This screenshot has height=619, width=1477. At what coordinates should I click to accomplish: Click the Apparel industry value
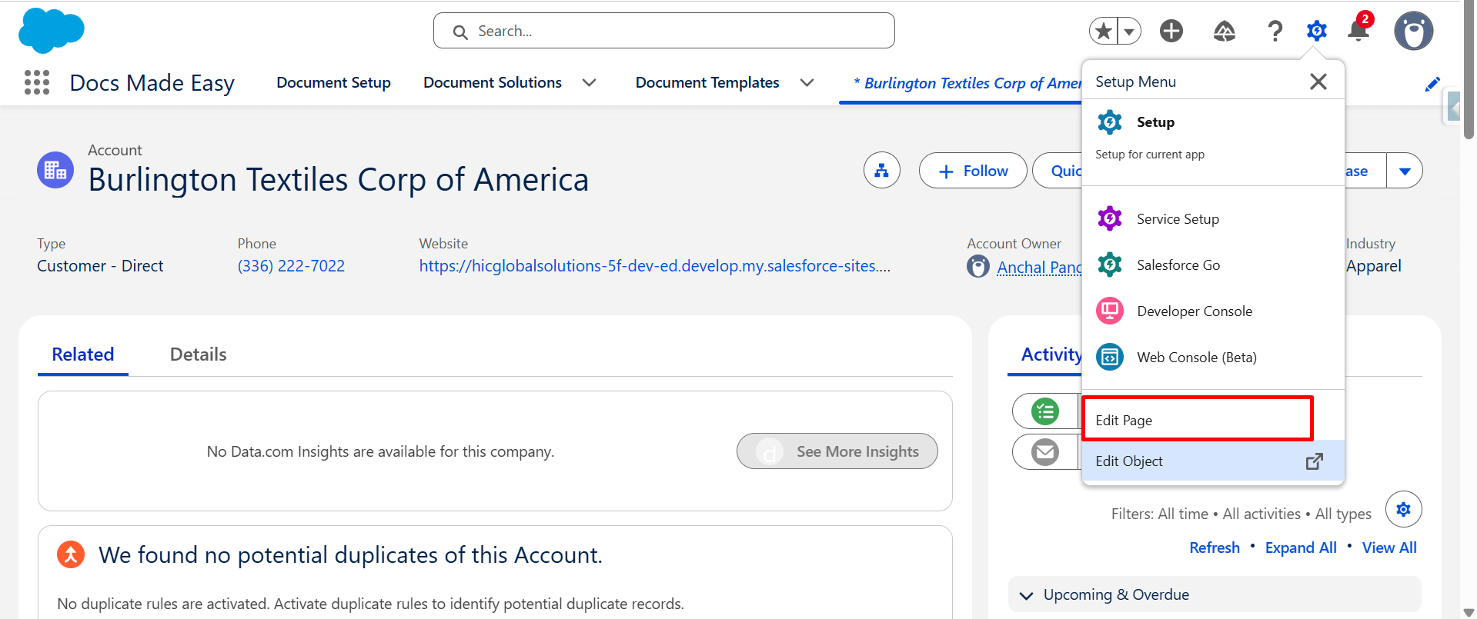(x=1374, y=266)
